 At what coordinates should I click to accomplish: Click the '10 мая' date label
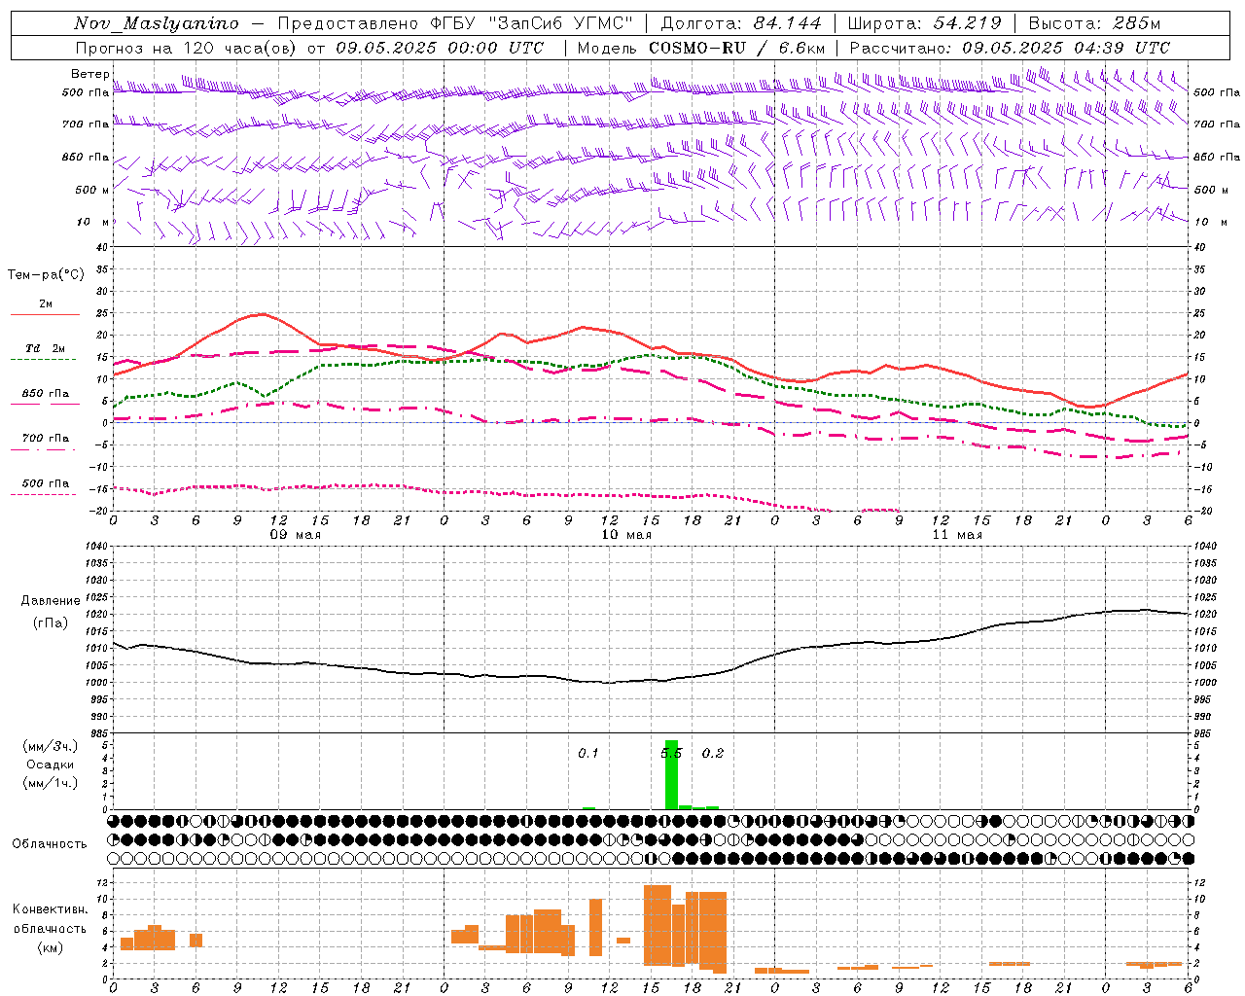(x=625, y=535)
